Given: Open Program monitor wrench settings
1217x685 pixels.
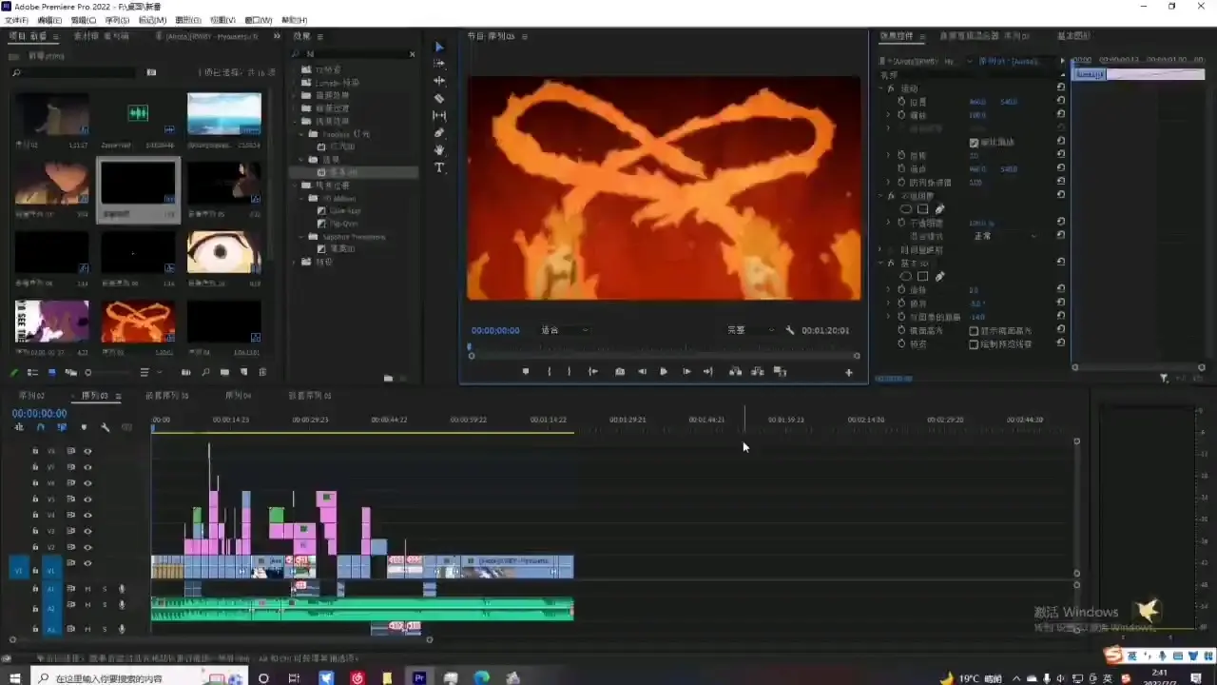Looking at the screenshot, I should (790, 330).
